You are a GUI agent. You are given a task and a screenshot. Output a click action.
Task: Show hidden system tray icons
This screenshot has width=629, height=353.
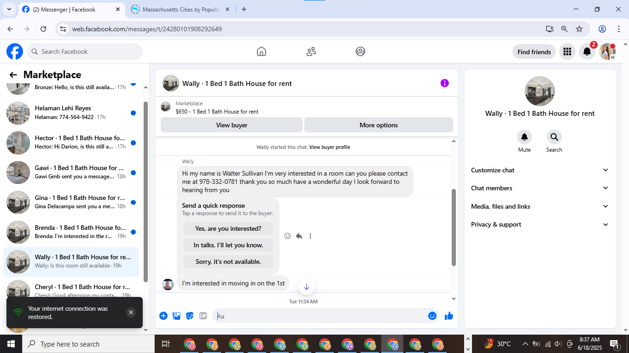[525, 344]
